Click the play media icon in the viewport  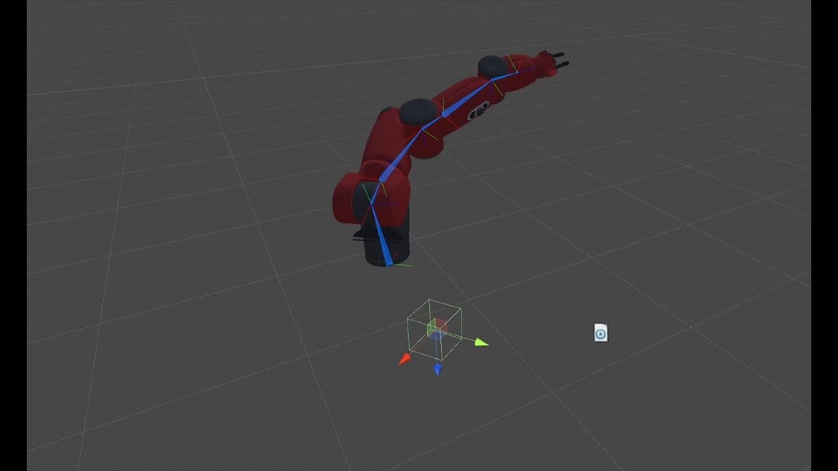601,332
